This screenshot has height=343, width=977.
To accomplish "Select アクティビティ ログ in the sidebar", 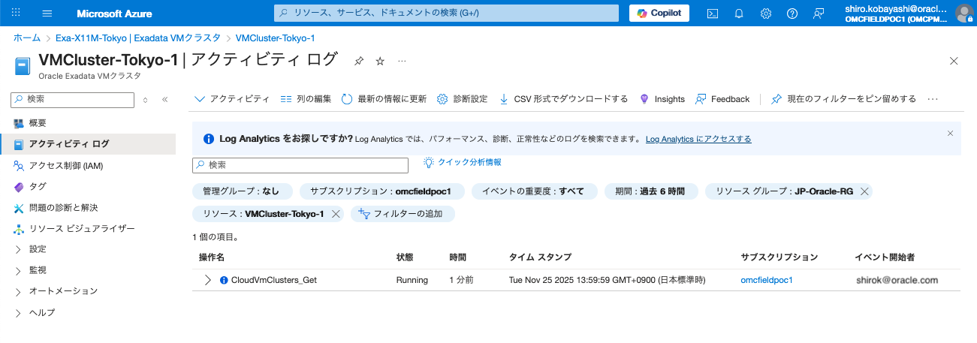I will 88,144.
